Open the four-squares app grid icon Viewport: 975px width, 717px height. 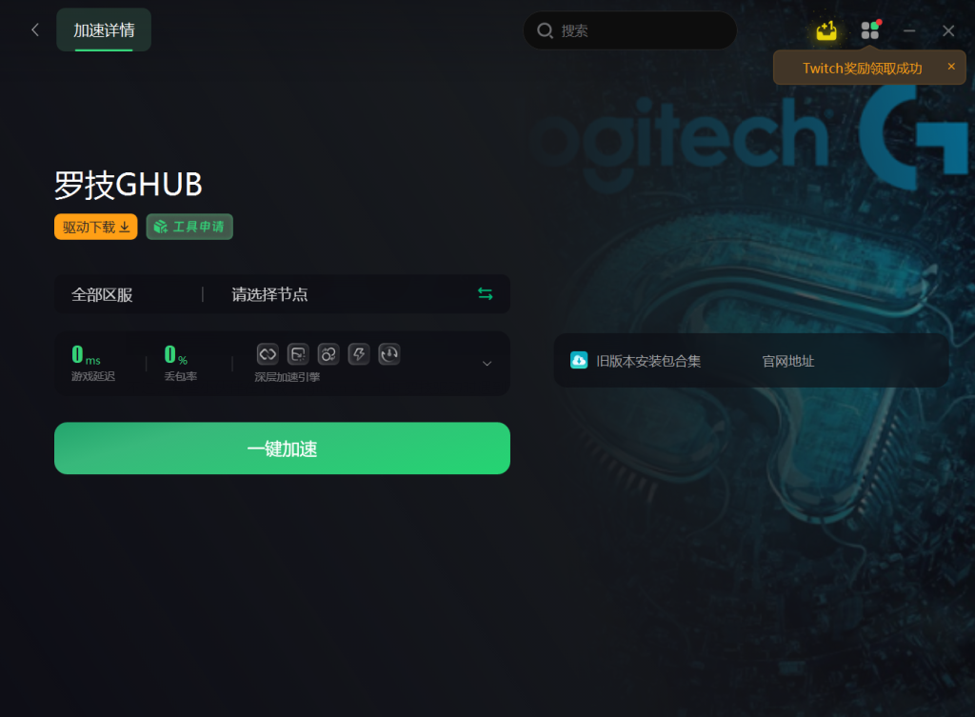870,30
